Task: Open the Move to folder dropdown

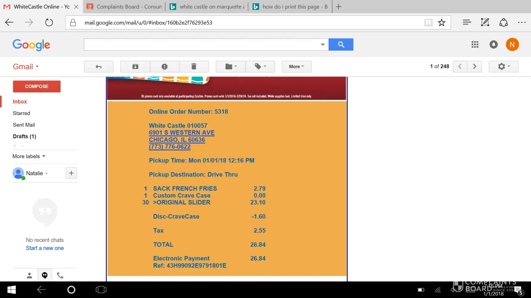Action: coord(231,66)
